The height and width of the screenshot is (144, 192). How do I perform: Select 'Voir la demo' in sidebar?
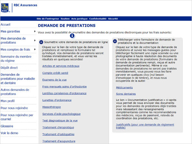pos(9,133)
